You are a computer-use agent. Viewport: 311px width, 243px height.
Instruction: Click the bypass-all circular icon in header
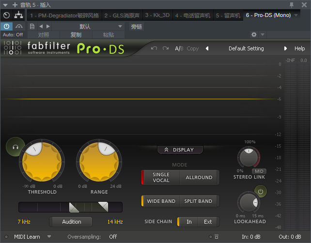[x=7, y=15]
